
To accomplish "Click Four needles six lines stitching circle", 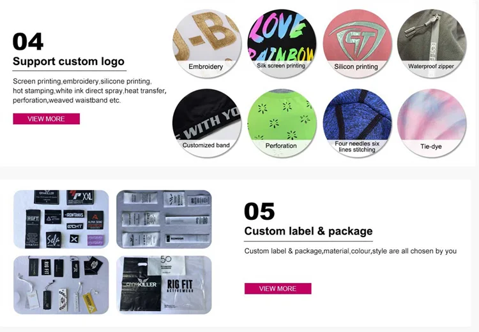I will (x=357, y=122).
